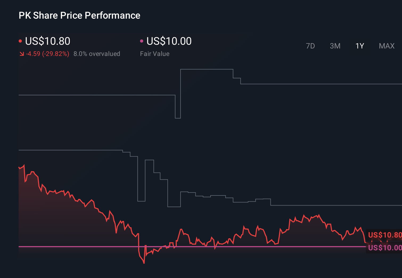
Task: Click the peak of the grey upper line
Action: [x=206, y=69]
